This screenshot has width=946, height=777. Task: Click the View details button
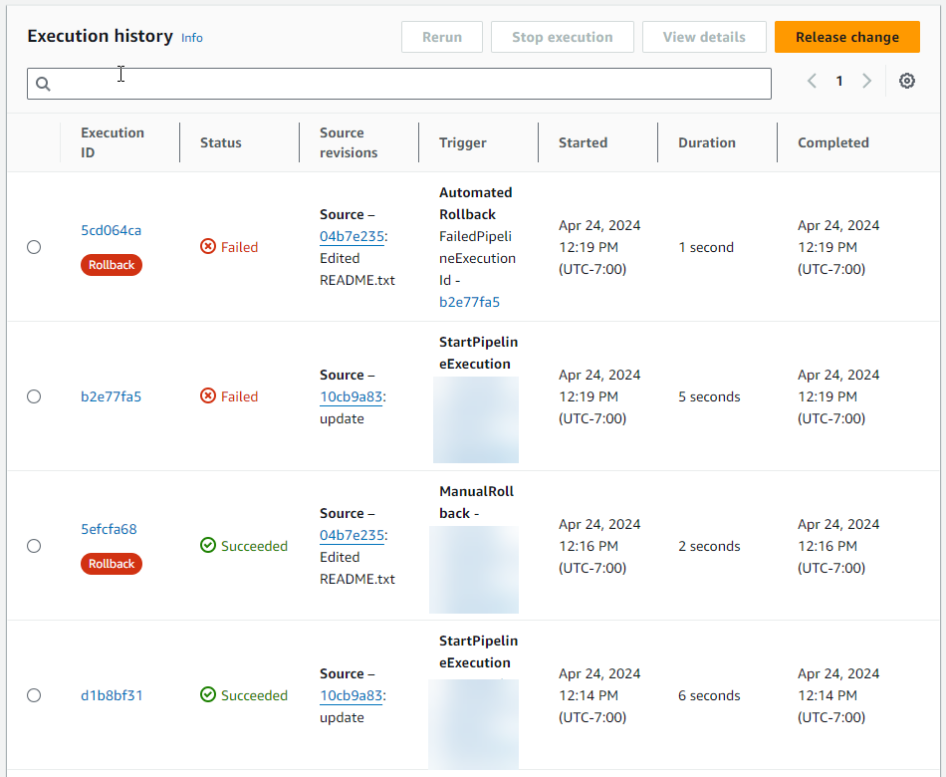704,37
